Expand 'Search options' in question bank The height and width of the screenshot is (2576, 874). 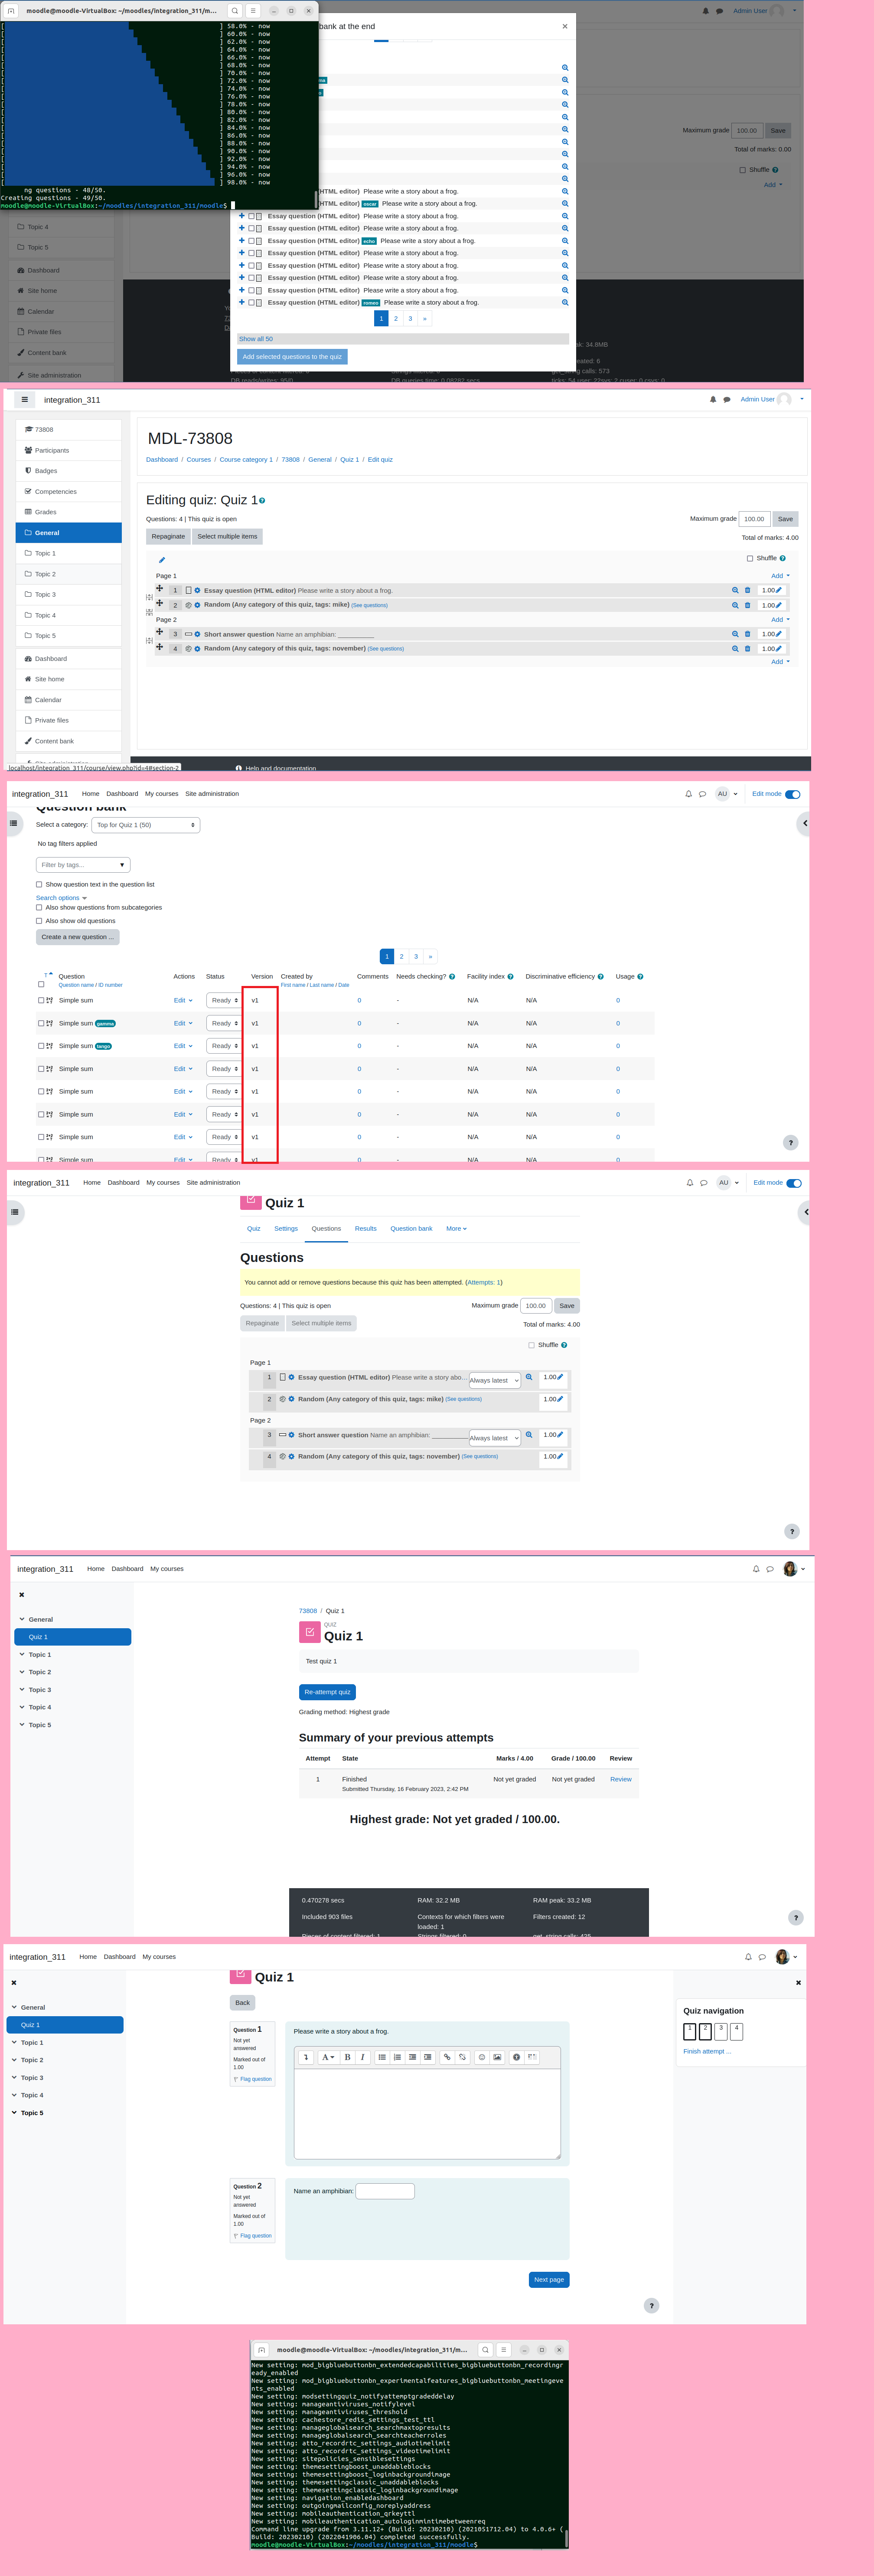coord(61,898)
